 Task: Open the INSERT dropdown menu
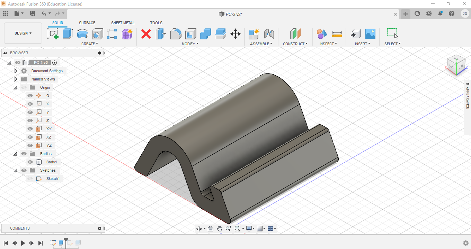pyautogui.click(x=363, y=44)
